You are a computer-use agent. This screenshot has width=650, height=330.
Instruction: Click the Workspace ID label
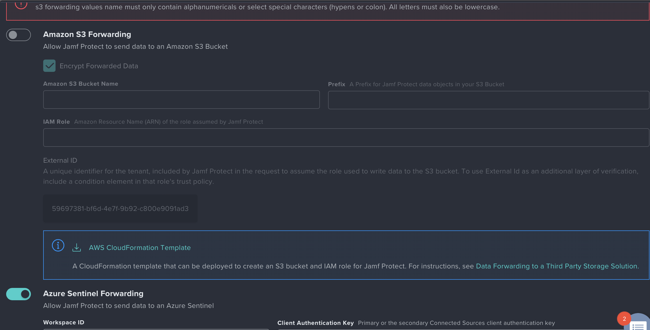pyautogui.click(x=64, y=322)
